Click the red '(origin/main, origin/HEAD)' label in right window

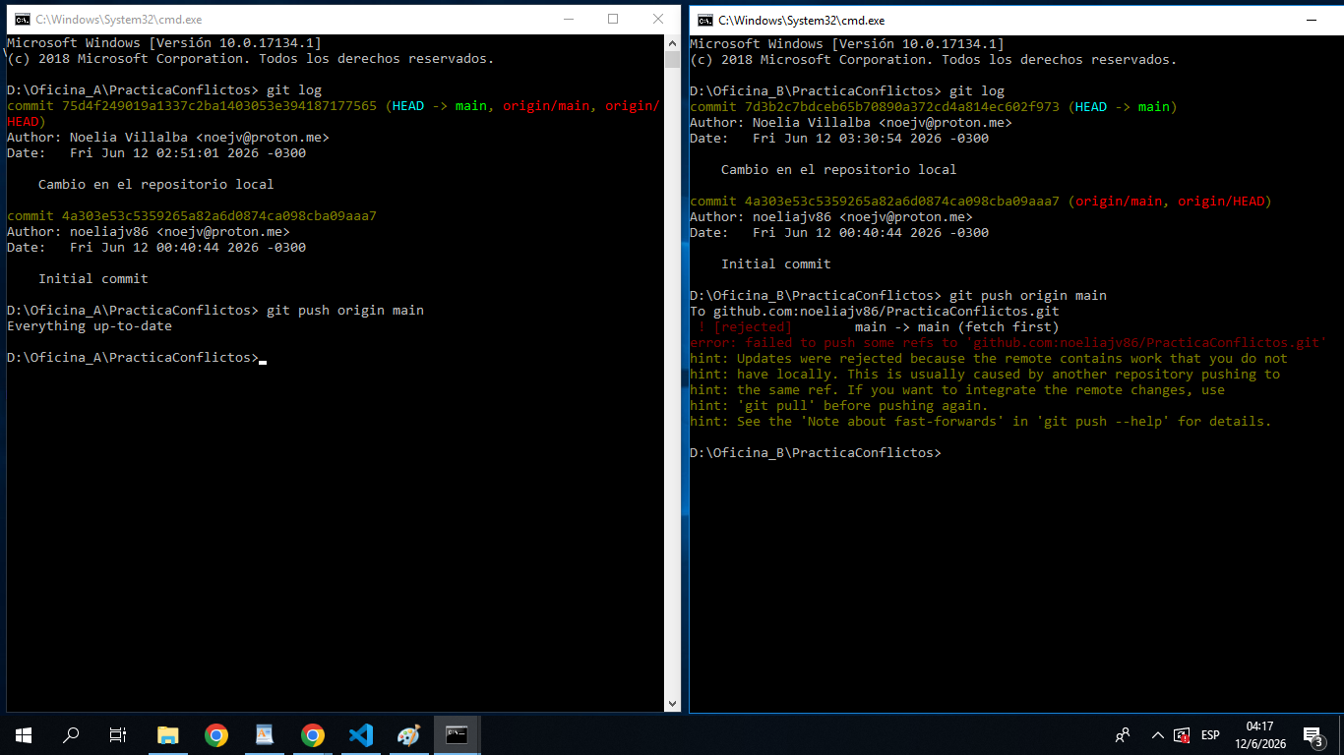pos(1170,201)
